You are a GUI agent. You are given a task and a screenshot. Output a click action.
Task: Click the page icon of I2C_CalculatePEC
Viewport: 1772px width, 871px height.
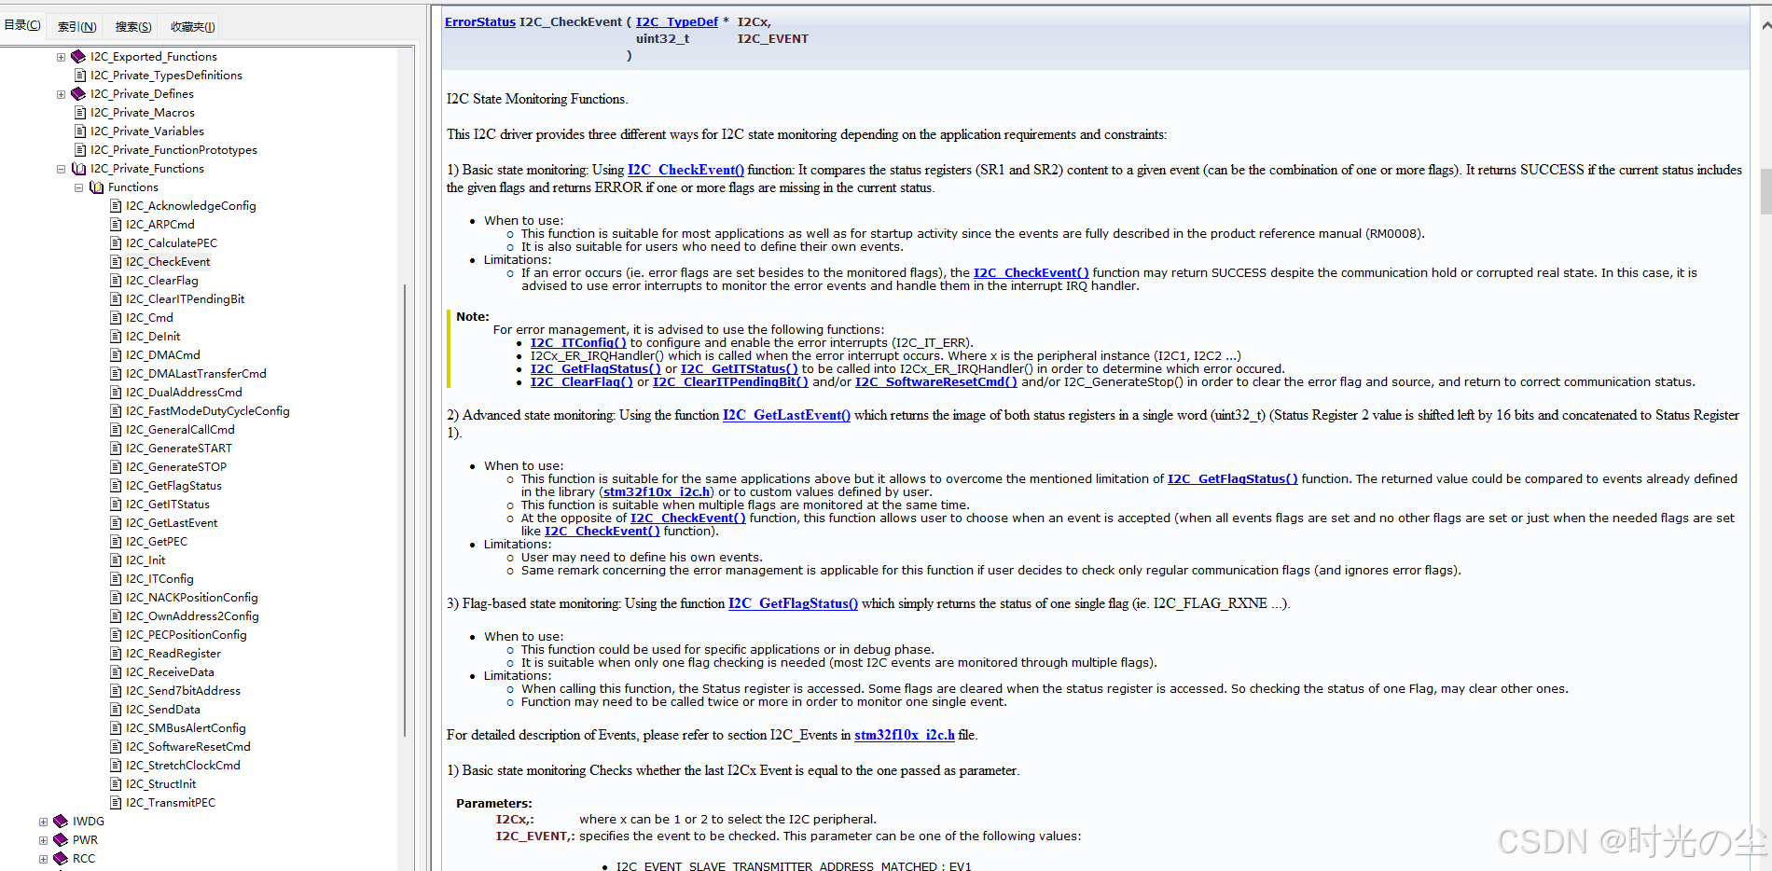pos(116,243)
